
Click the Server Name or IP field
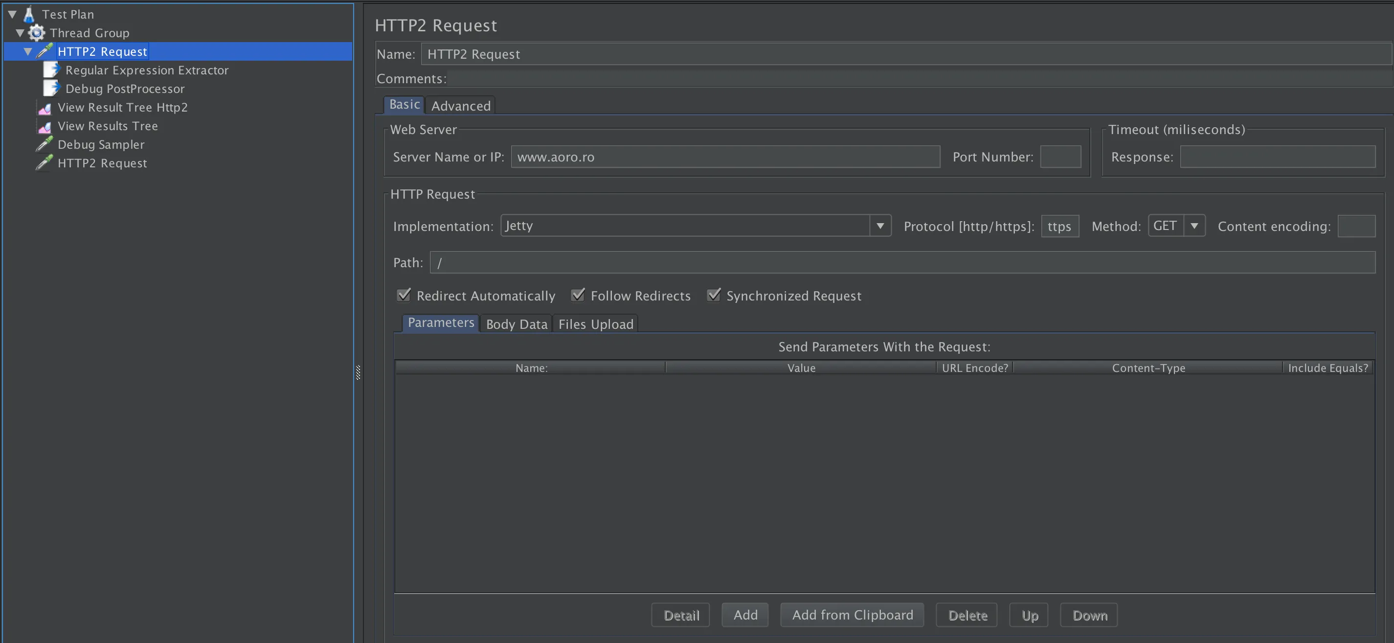(x=726, y=157)
